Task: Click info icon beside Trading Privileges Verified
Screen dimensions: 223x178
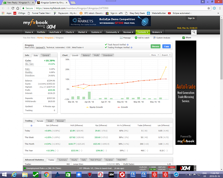Action: click(x=131, y=48)
